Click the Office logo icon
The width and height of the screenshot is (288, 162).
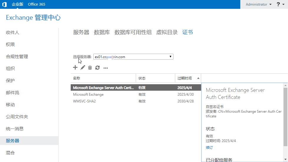point(4,4)
